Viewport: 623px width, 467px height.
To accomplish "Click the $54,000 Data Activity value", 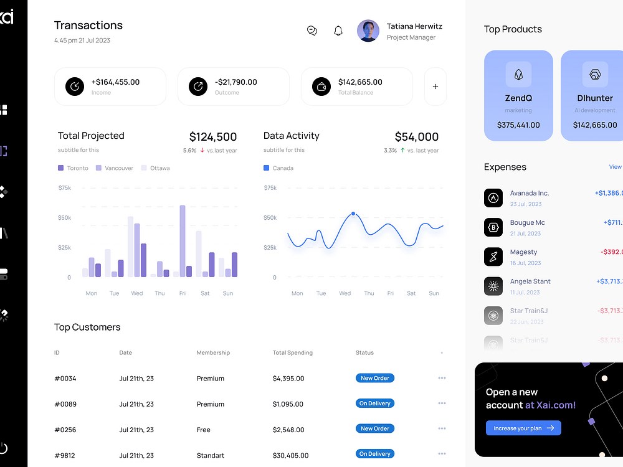I will coord(416,137).
